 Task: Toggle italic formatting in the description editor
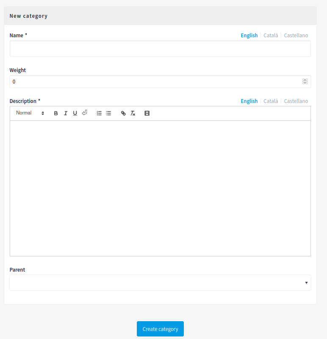tap(66, 113)
